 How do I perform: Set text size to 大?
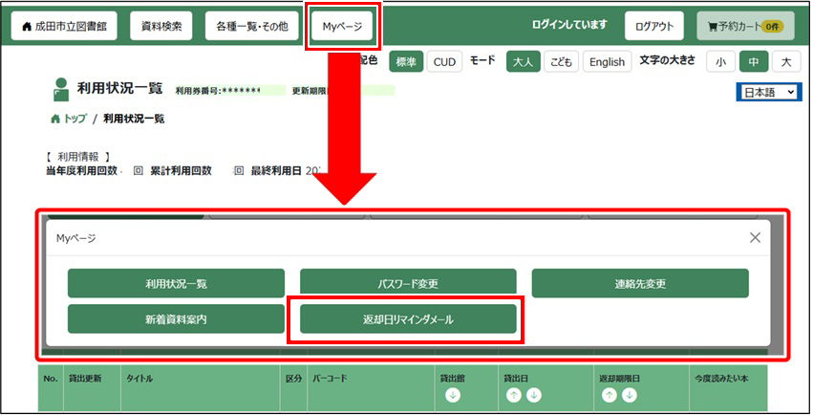point(786,62)
